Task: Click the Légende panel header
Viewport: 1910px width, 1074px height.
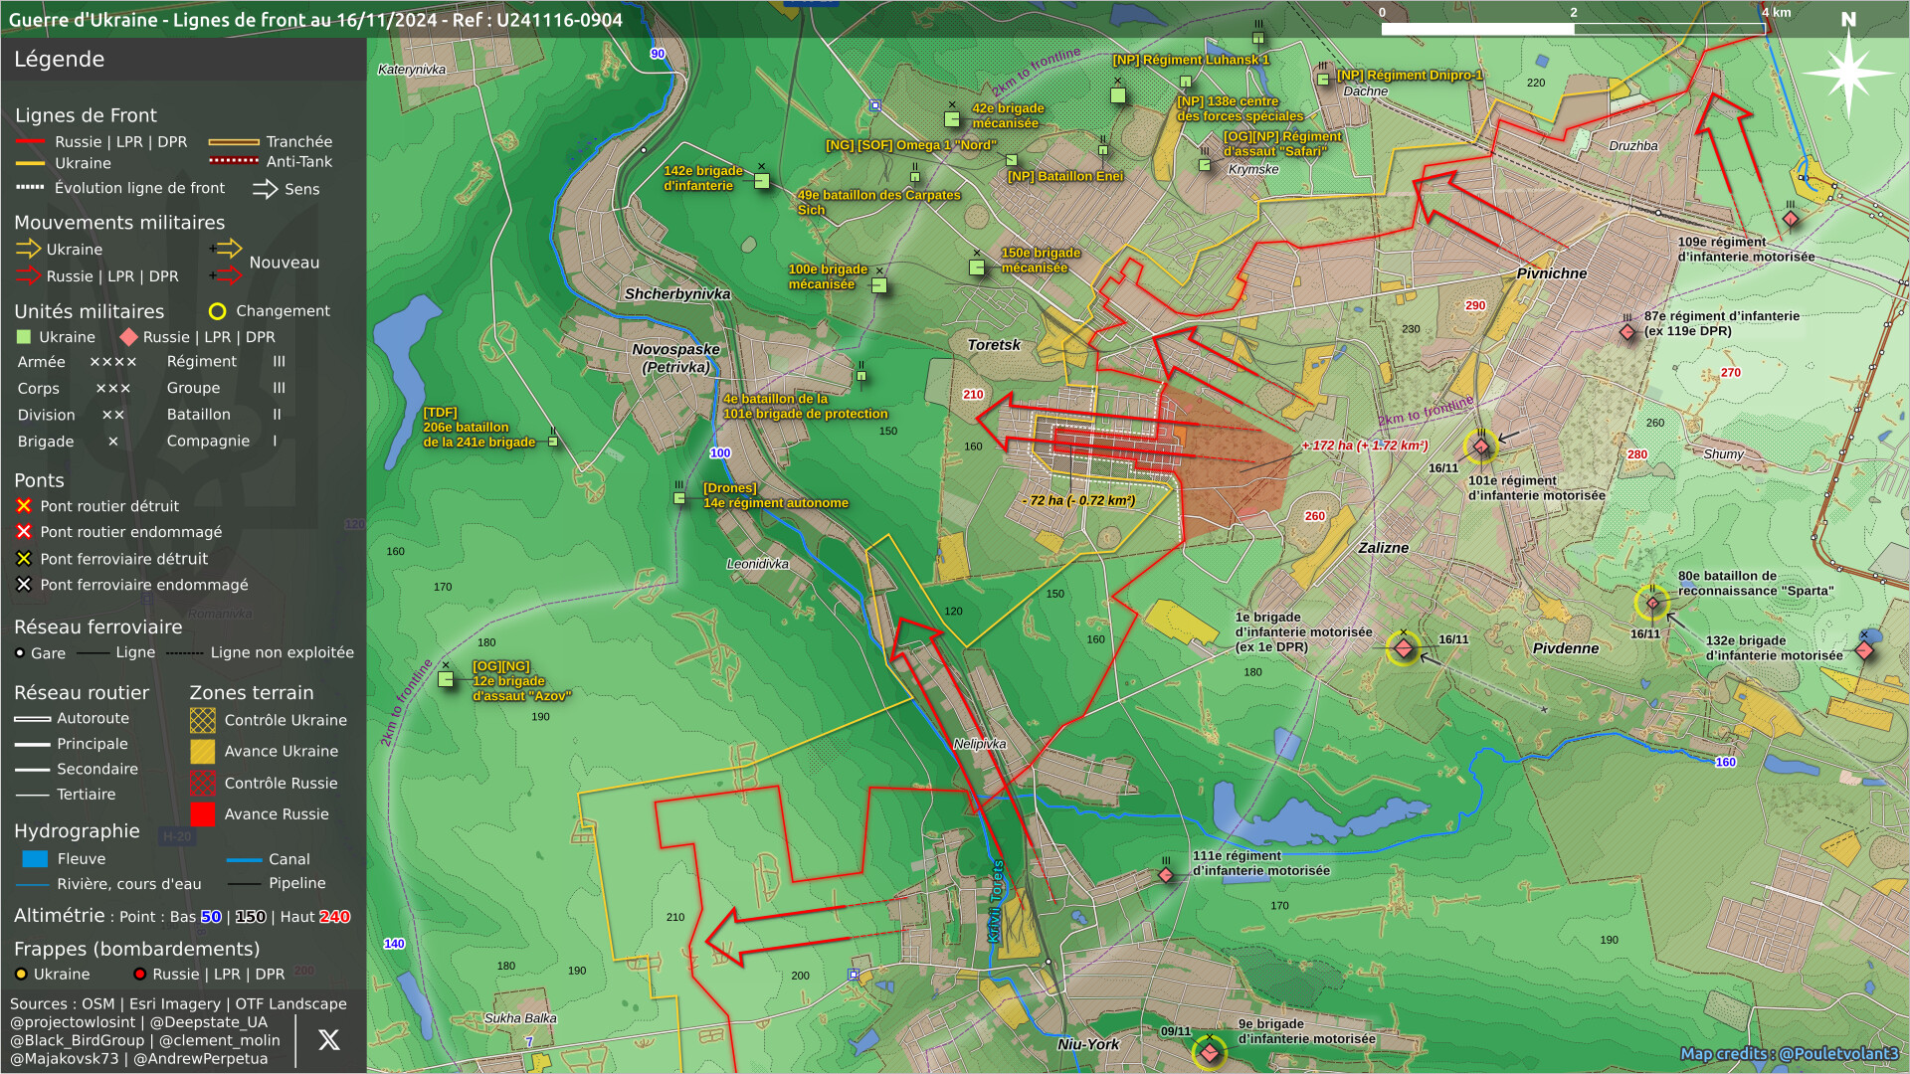Action: click(60, 59)
